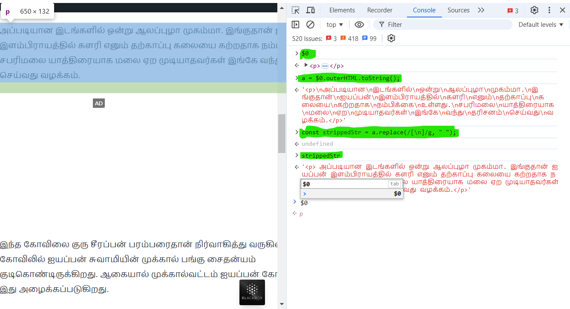Show more tabs with the double chevron
This screenshot has height=309, width=570.
click(x=481, y=10)
